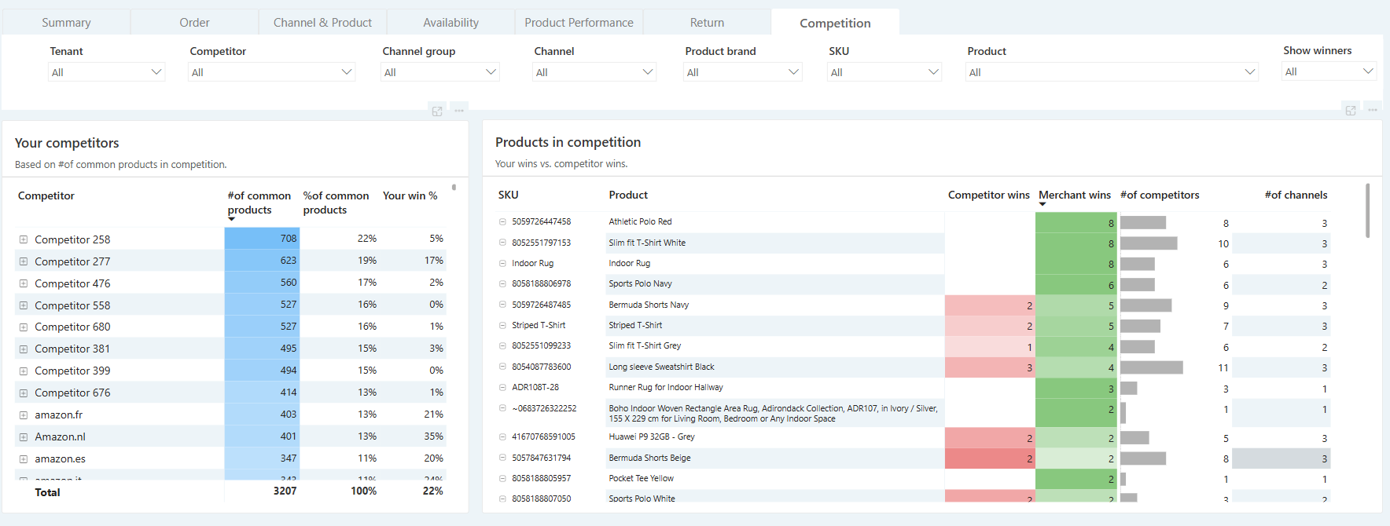The width and height of the screenshot is (1390, 526).
Task: Collapse the Athletic Polo Red SKU row
Action: (502, 222)
